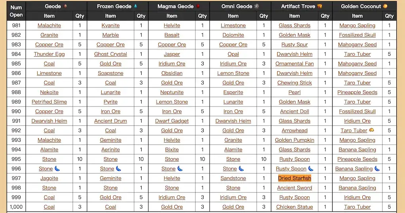
Task: Click golden walnut icon beside Taro Tuber
Action: pyautogui.click(x=371, y=130)
